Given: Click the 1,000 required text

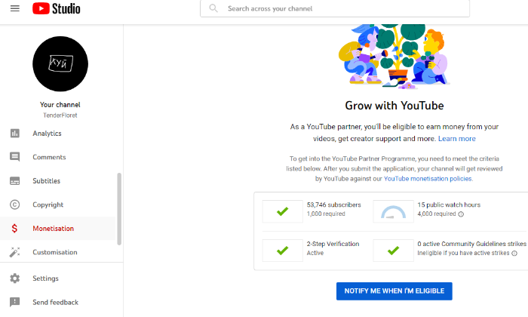Looking at the screenshot, I should tap(326, 214).
